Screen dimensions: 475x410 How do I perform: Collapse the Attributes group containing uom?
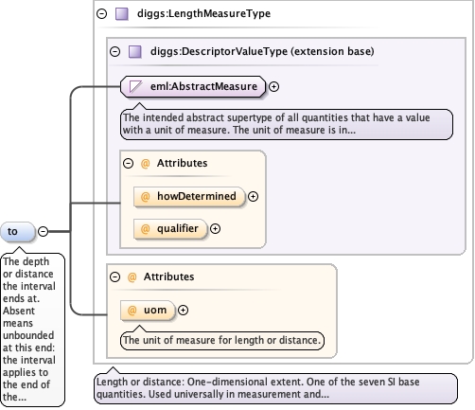[x=114, y=276]
